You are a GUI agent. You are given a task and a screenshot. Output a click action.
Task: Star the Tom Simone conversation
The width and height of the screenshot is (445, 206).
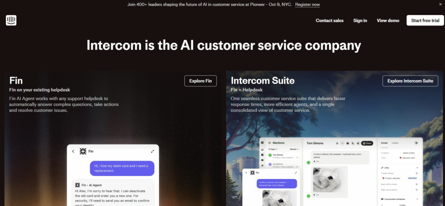click(337, 144)
